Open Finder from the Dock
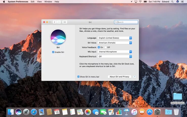The width and height of the screenshot is (187, 117). coord(11,112)
